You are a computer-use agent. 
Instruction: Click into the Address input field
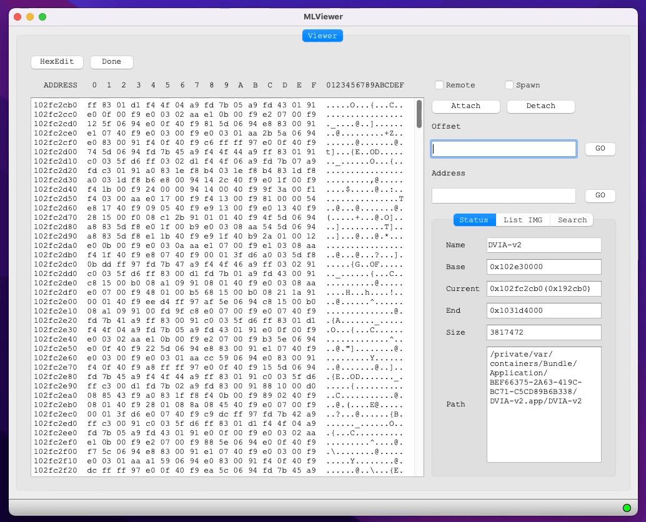tap(504, 195)
